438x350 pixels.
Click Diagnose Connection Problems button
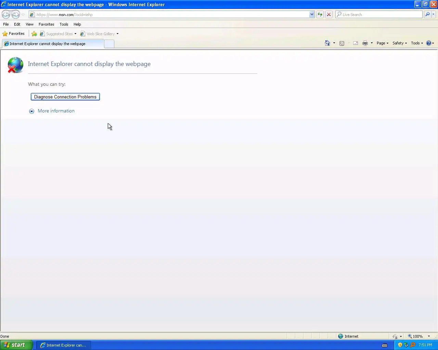[65, 97]
